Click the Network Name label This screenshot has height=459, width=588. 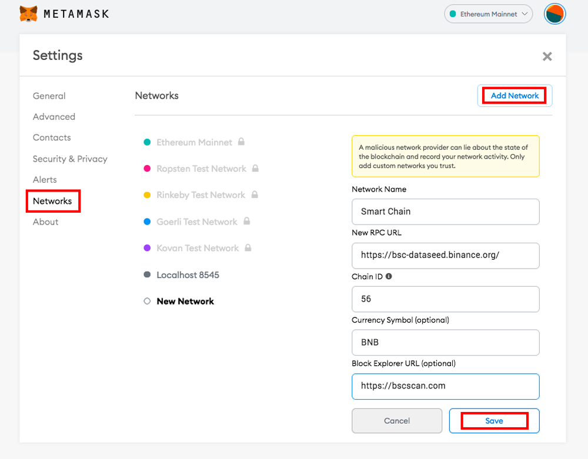[x=379, y=189]
